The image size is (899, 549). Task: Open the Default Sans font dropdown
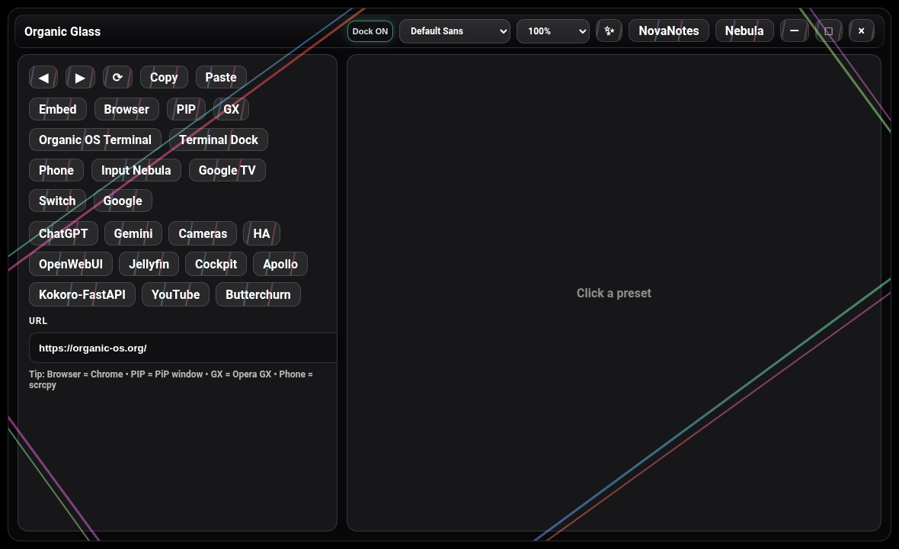455,31
